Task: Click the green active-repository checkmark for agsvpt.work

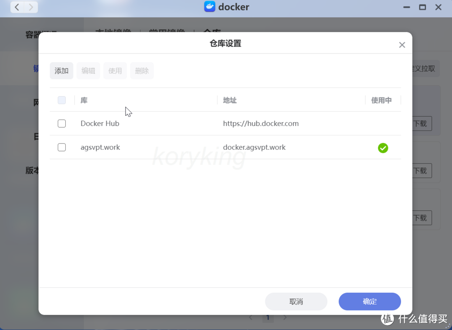Action: tap(383, 148)
